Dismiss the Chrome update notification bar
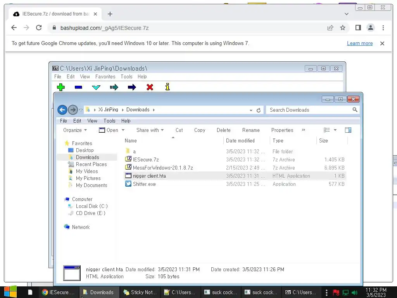Viewport: 397px width, 298px height. click(x=382, y=43)
